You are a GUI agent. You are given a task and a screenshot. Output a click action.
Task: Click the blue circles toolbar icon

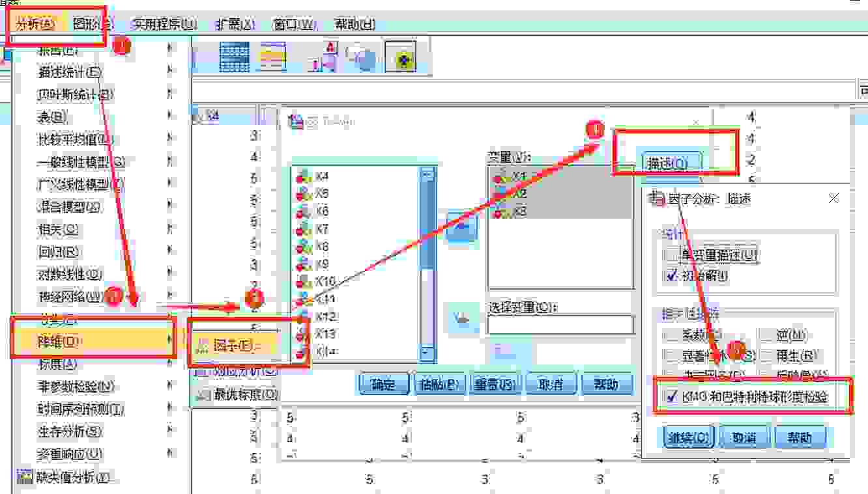coord(362,57)
